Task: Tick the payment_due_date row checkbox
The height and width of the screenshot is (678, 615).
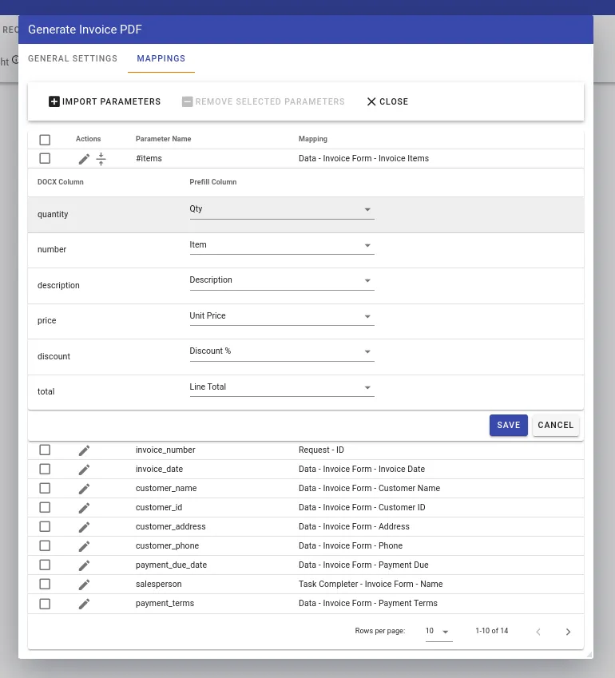Action: point(45,565)
